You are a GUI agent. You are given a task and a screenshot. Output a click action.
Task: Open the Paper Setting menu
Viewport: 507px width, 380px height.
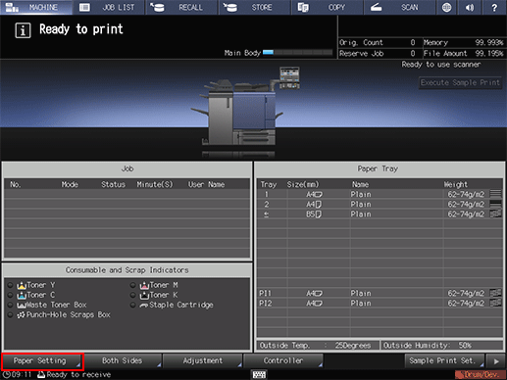tap(42, 361)
